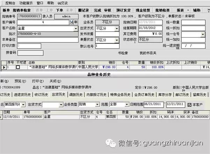Open the 控制台 menu
210x154 pixels.
(10, 3)
